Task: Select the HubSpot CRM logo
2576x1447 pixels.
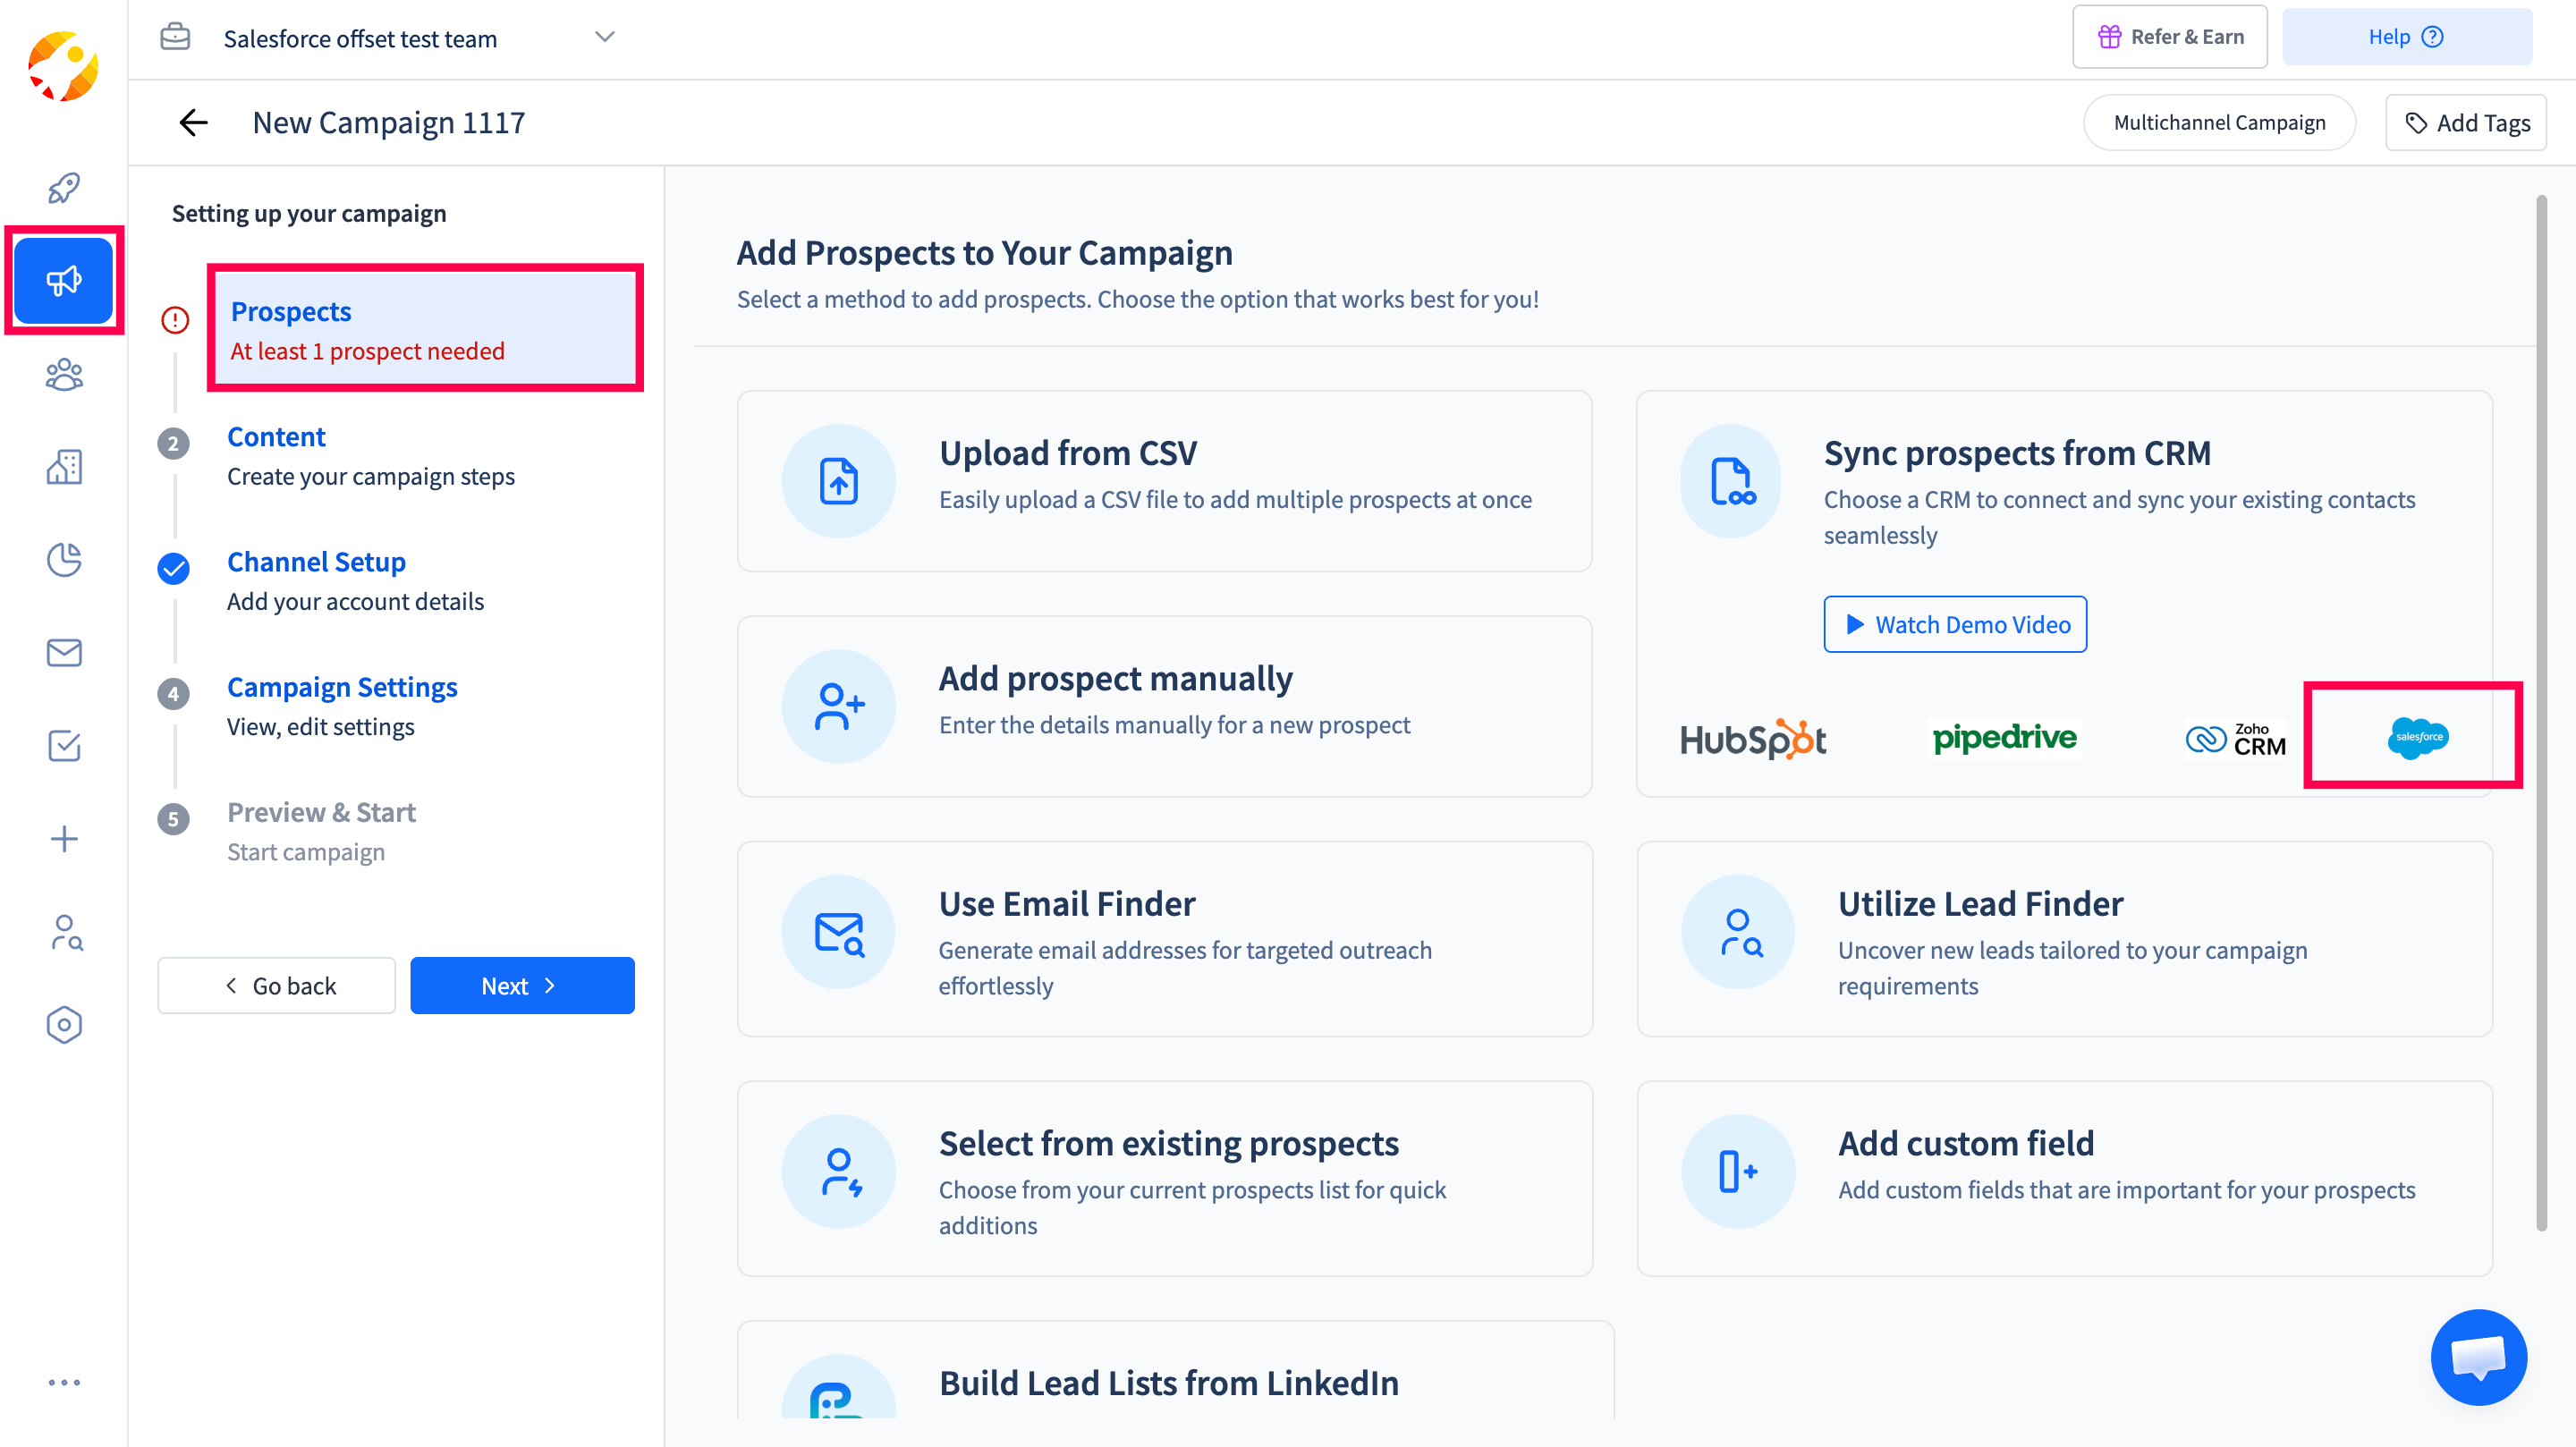Action: point(1752,740)
